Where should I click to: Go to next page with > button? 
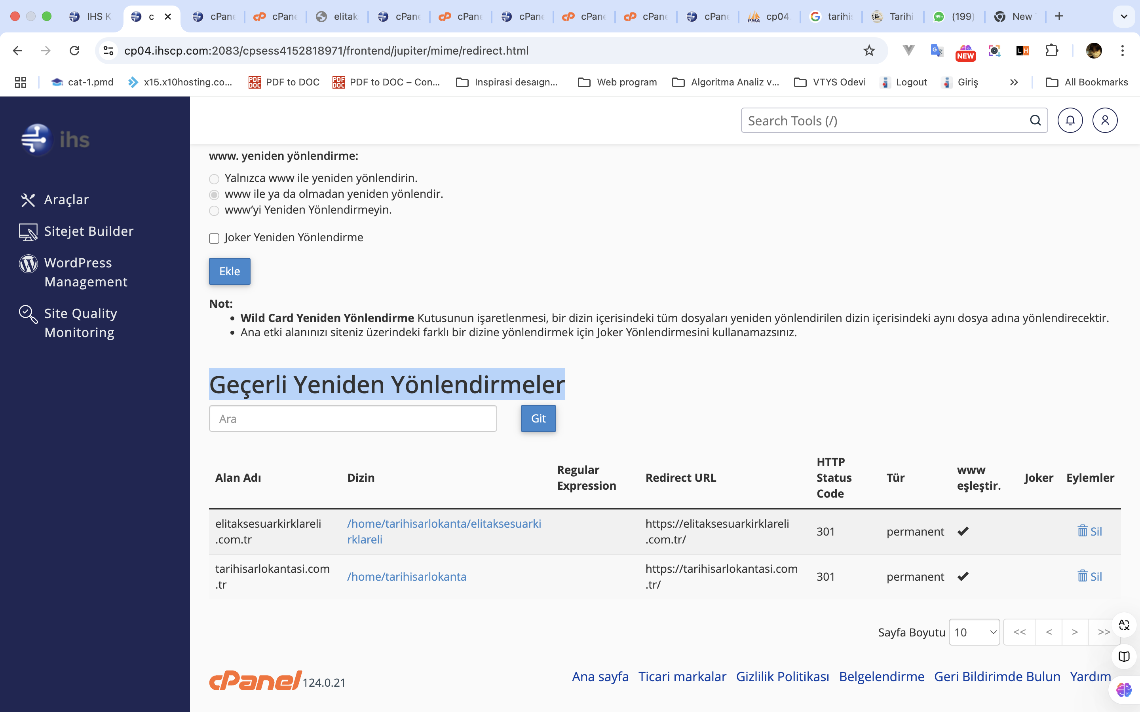click(1075, 632)
